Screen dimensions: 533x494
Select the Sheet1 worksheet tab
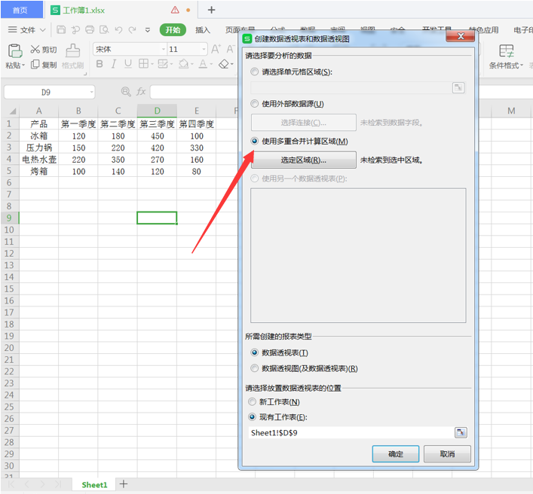(x=94, y=485)
